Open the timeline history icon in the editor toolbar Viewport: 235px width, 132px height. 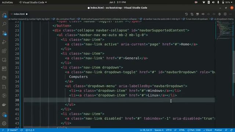tap(186, 14)
